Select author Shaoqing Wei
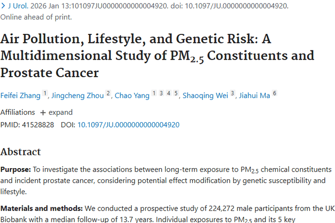This screenshot has width=335, height=223. tap(205, 95)
